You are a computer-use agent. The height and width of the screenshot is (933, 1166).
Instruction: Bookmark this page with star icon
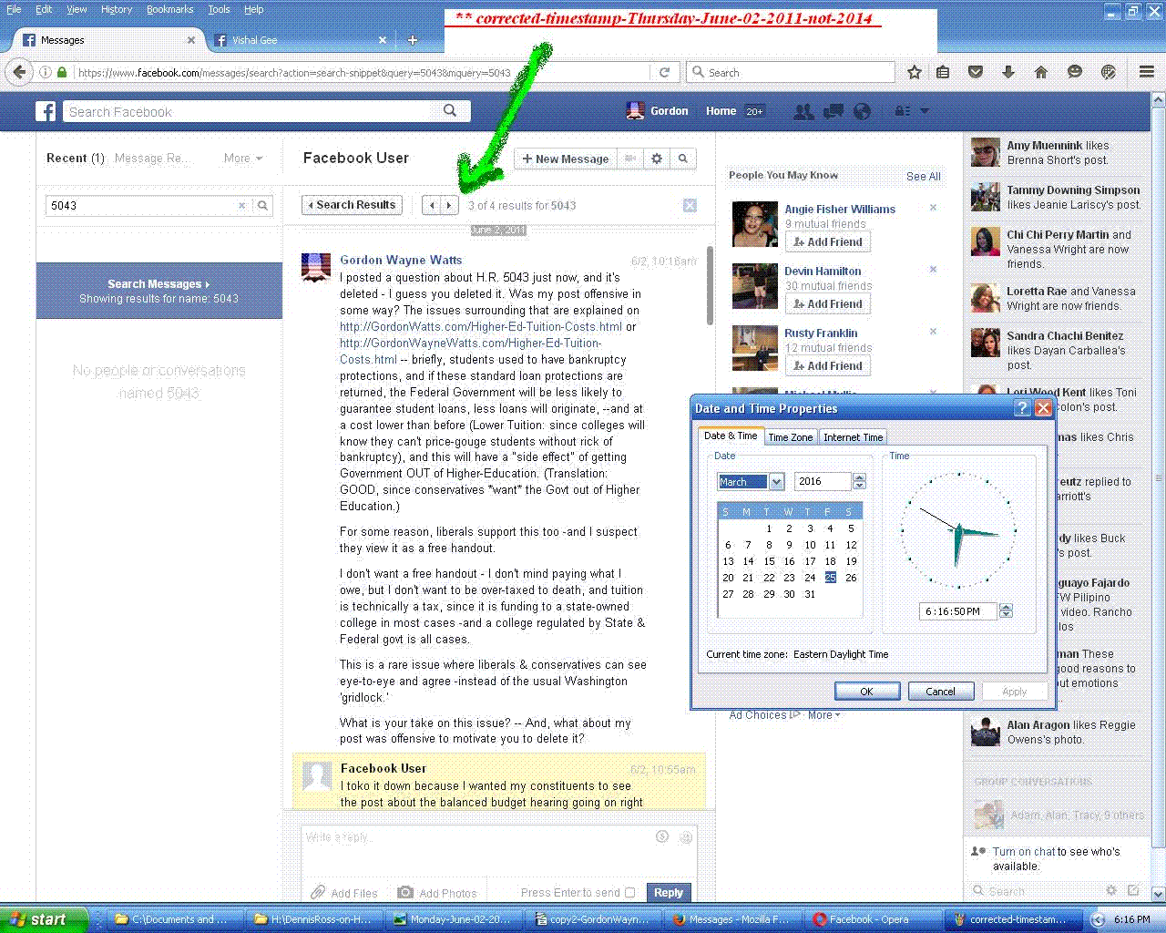coord(915,72)
